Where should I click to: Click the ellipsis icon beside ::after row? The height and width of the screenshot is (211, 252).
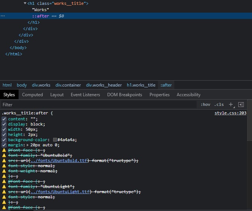coord(3,16)
